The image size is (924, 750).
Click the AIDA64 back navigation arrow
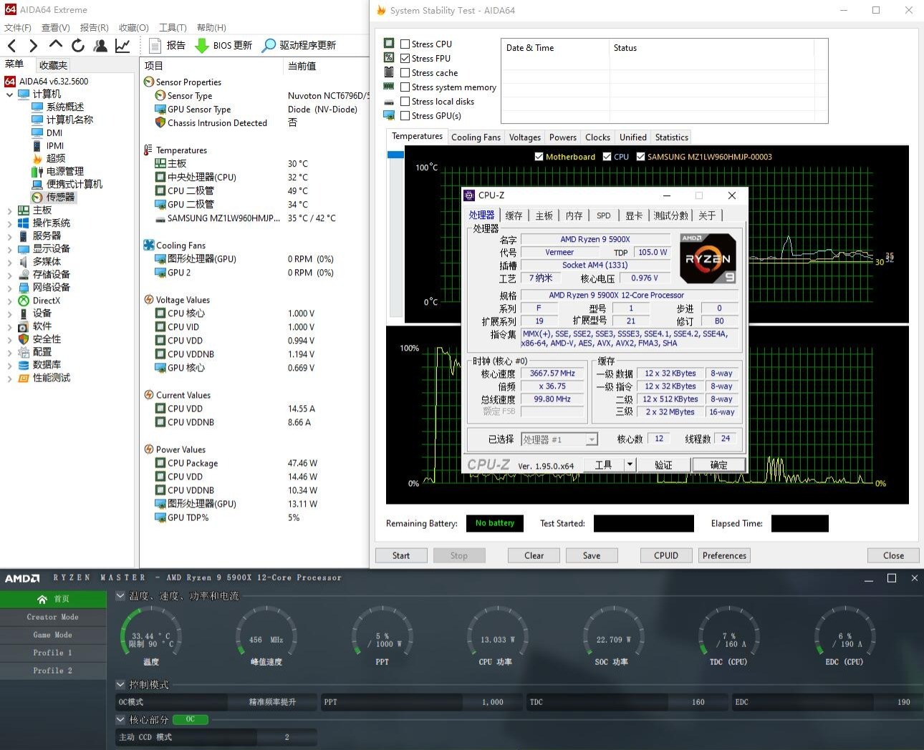pyautogui.click(x=11, y=46)
